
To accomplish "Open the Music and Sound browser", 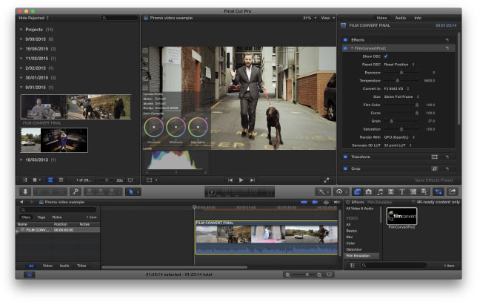I will click(x=380, y=192).
